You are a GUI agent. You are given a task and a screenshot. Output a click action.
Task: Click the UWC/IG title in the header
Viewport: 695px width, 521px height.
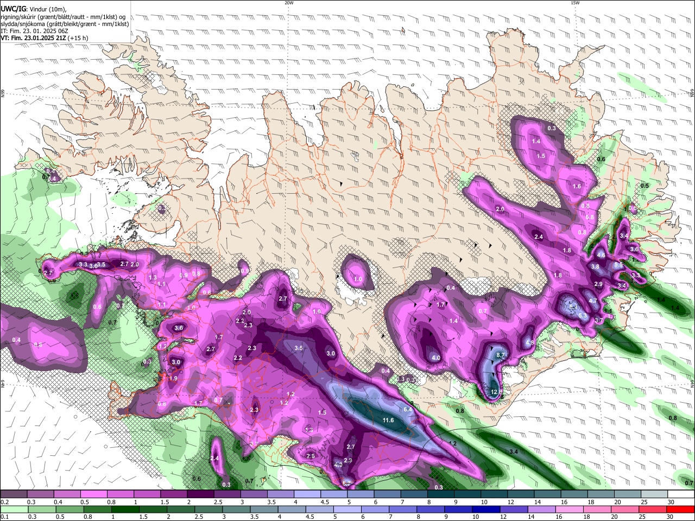pos(14,8)
